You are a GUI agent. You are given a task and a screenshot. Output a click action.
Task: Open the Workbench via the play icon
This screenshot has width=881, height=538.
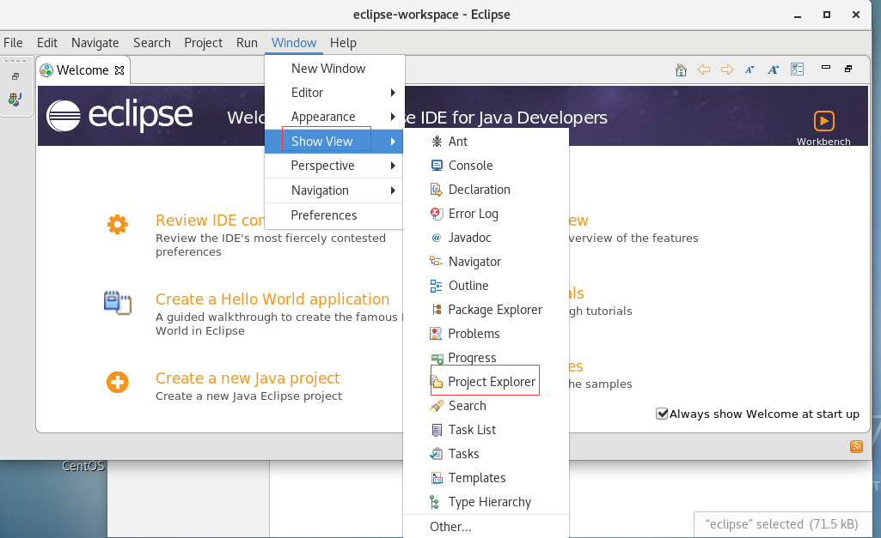point(823,121)
